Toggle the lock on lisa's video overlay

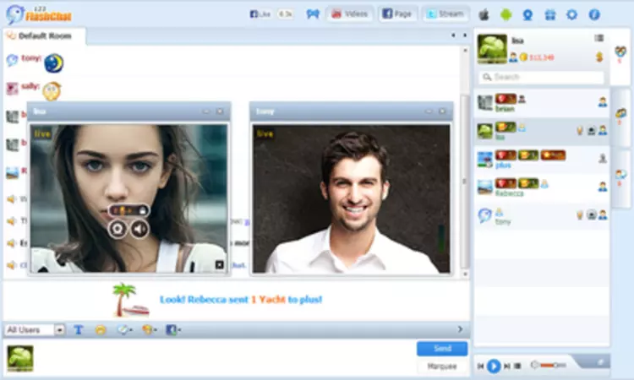(142, 210)
